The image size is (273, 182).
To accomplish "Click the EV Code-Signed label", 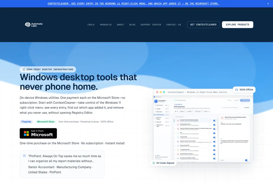I will (x=165, y=163).
